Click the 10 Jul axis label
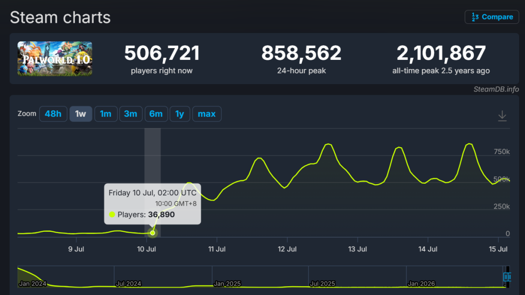The image size is (525, 295). 146,249
